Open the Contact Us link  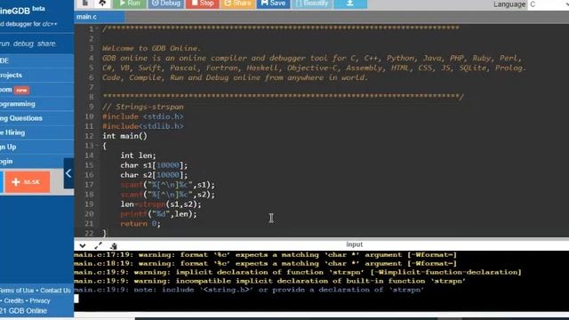(55, 291)
